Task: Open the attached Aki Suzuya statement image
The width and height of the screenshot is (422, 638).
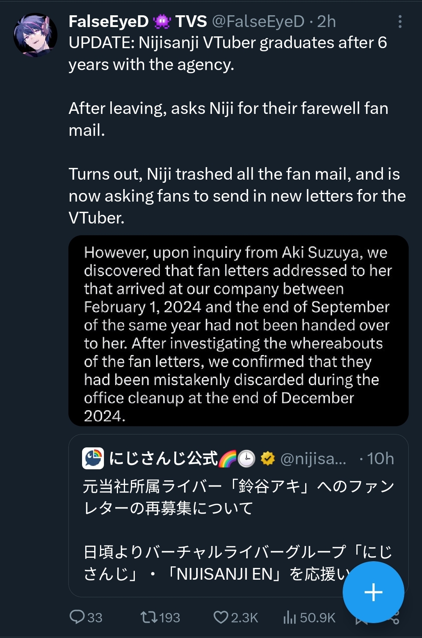Action: pos(238,330)
